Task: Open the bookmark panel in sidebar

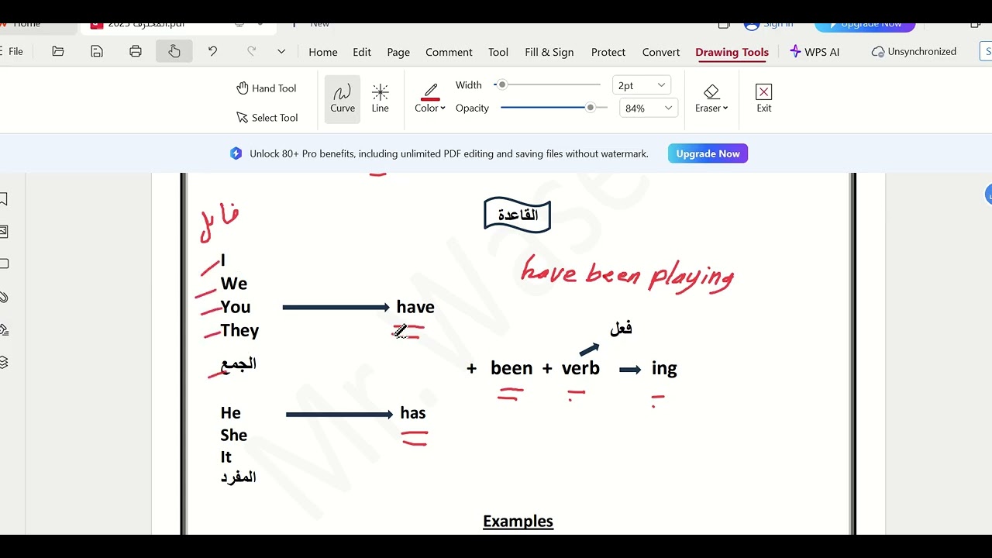Action: click(x=3, y=199)
